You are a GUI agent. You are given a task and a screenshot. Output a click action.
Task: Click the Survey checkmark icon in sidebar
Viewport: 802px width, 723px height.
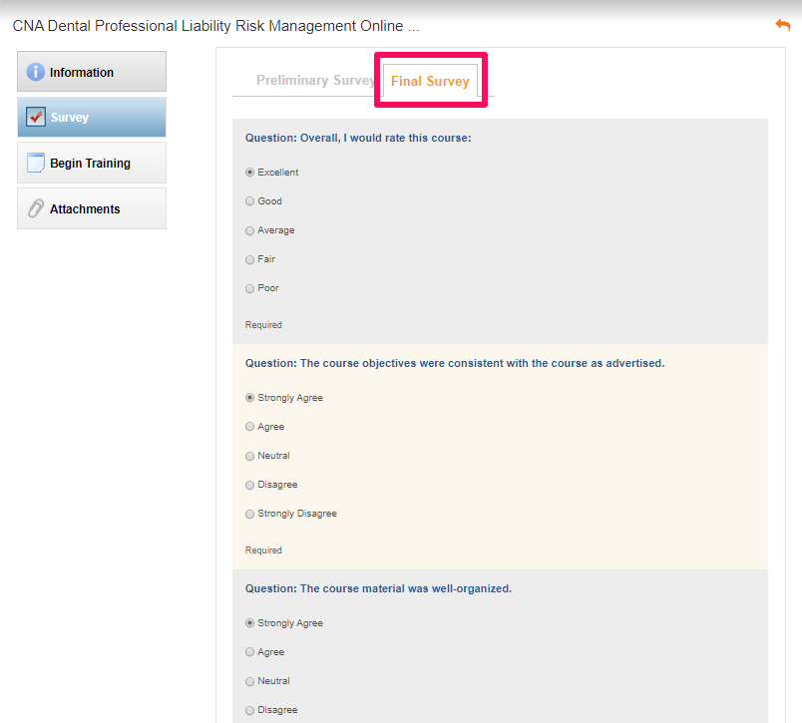coord(36,117)
